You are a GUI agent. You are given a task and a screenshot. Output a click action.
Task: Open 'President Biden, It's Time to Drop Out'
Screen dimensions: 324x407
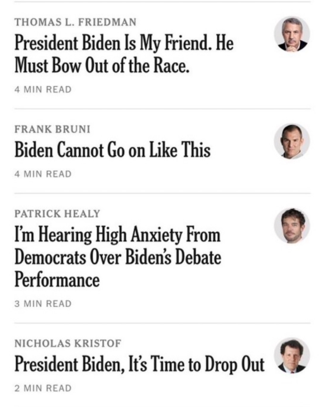click(x=139, y=364)
